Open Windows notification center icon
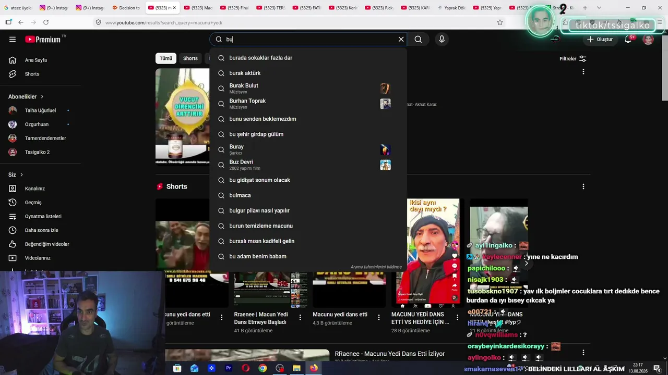Viewport: 668px width, 375px height. (657, 368)
